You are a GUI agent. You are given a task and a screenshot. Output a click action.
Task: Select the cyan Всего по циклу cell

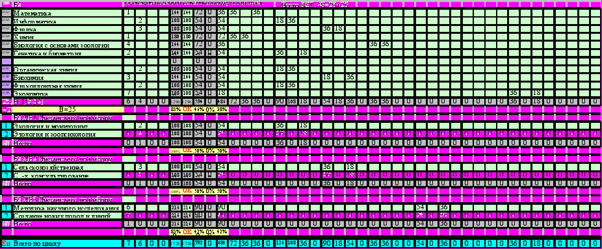68,244
